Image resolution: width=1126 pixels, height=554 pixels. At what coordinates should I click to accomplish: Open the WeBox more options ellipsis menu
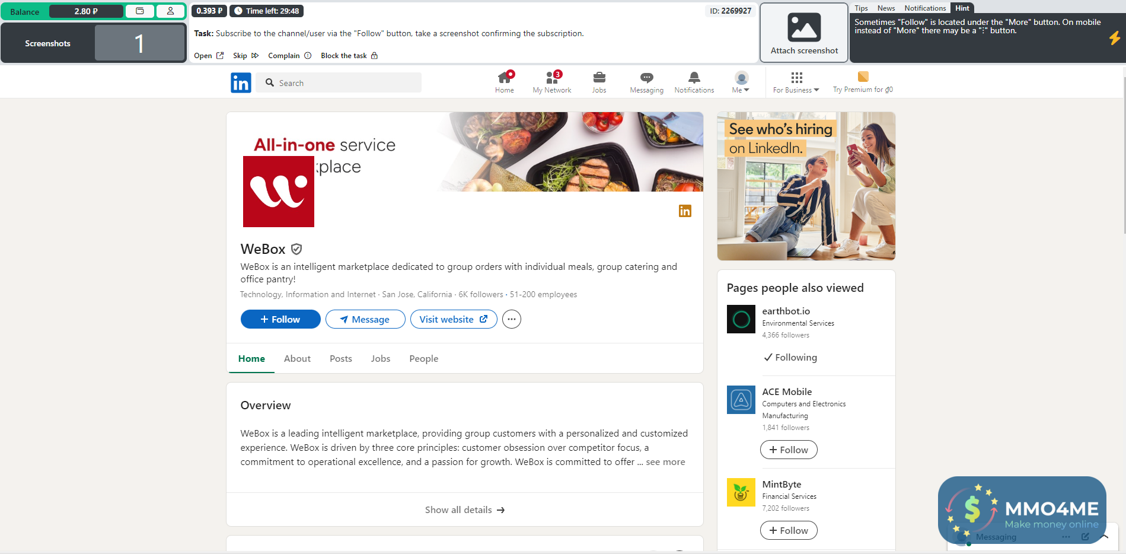pos(512,319)
